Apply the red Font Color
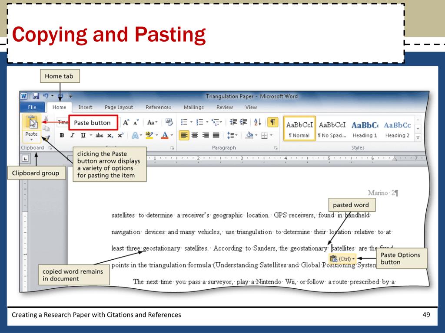Screen dimensions: 445x333 (x=165, y=135)
